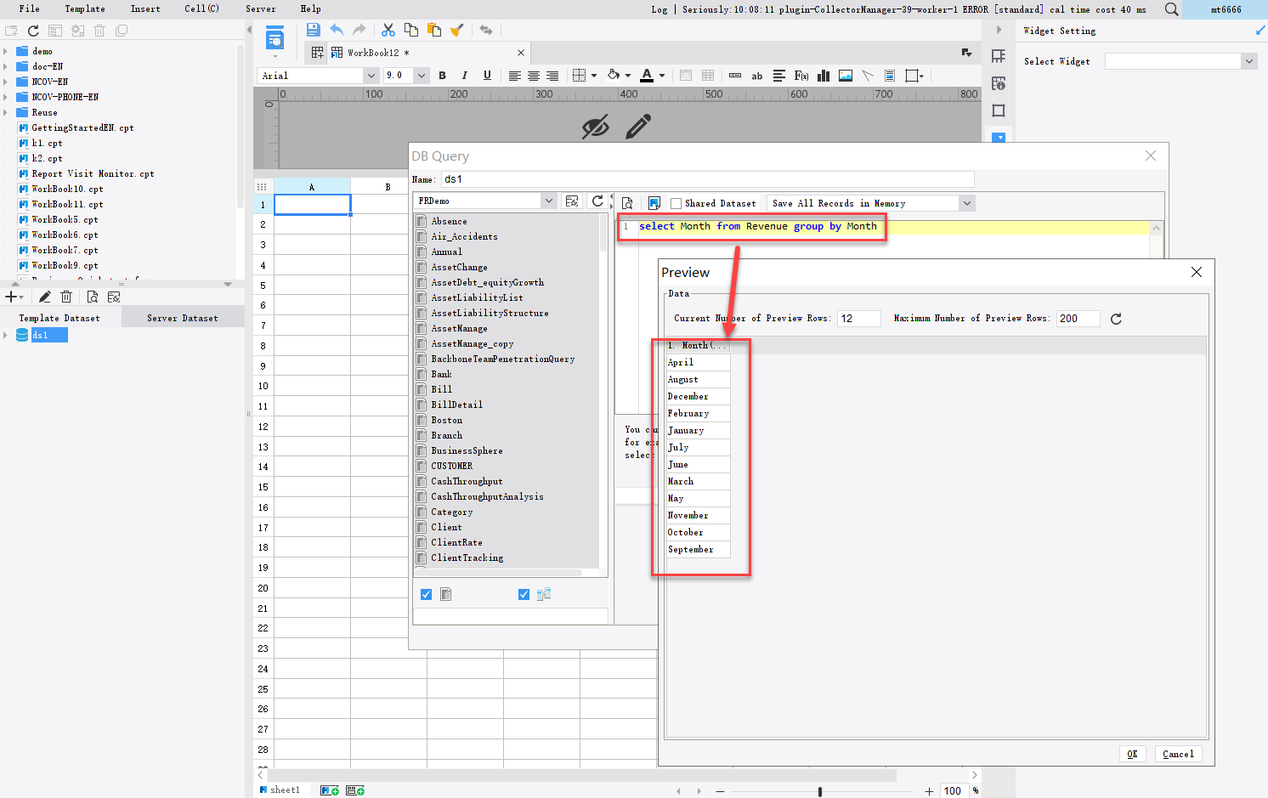Uncheck the table checkbox below the table list

pos(427,594)
